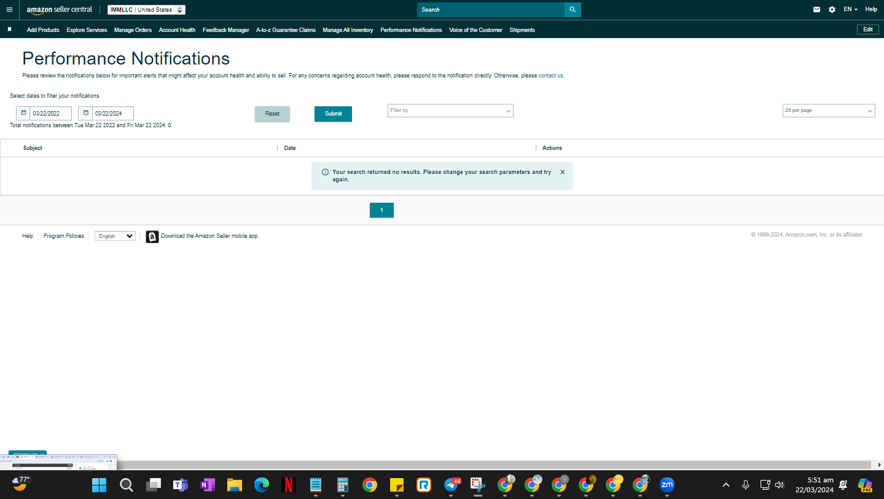Image resolution: width=884 pixels, height=499 pixels.
Task: Expand the Filter by dropdown
Action: tap(450, 111)
